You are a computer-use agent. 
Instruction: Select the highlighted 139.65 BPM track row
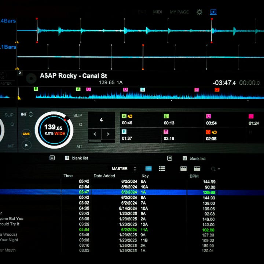(132, 192)
